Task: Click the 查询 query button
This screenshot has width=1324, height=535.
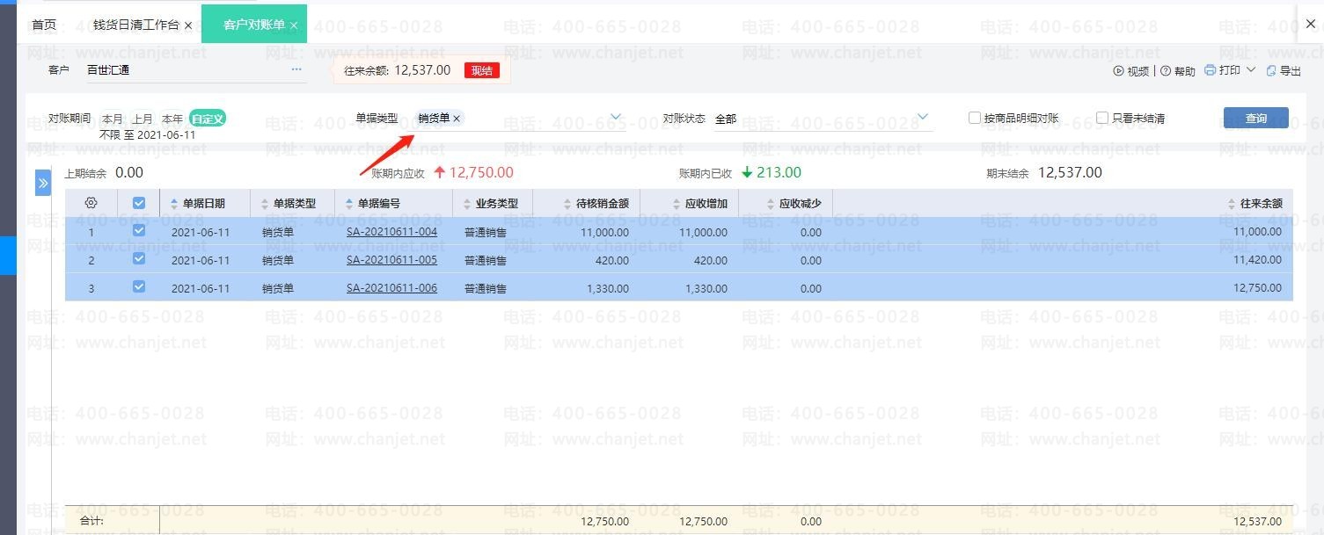Action: pyautogui.click(x=1255, y=118)
